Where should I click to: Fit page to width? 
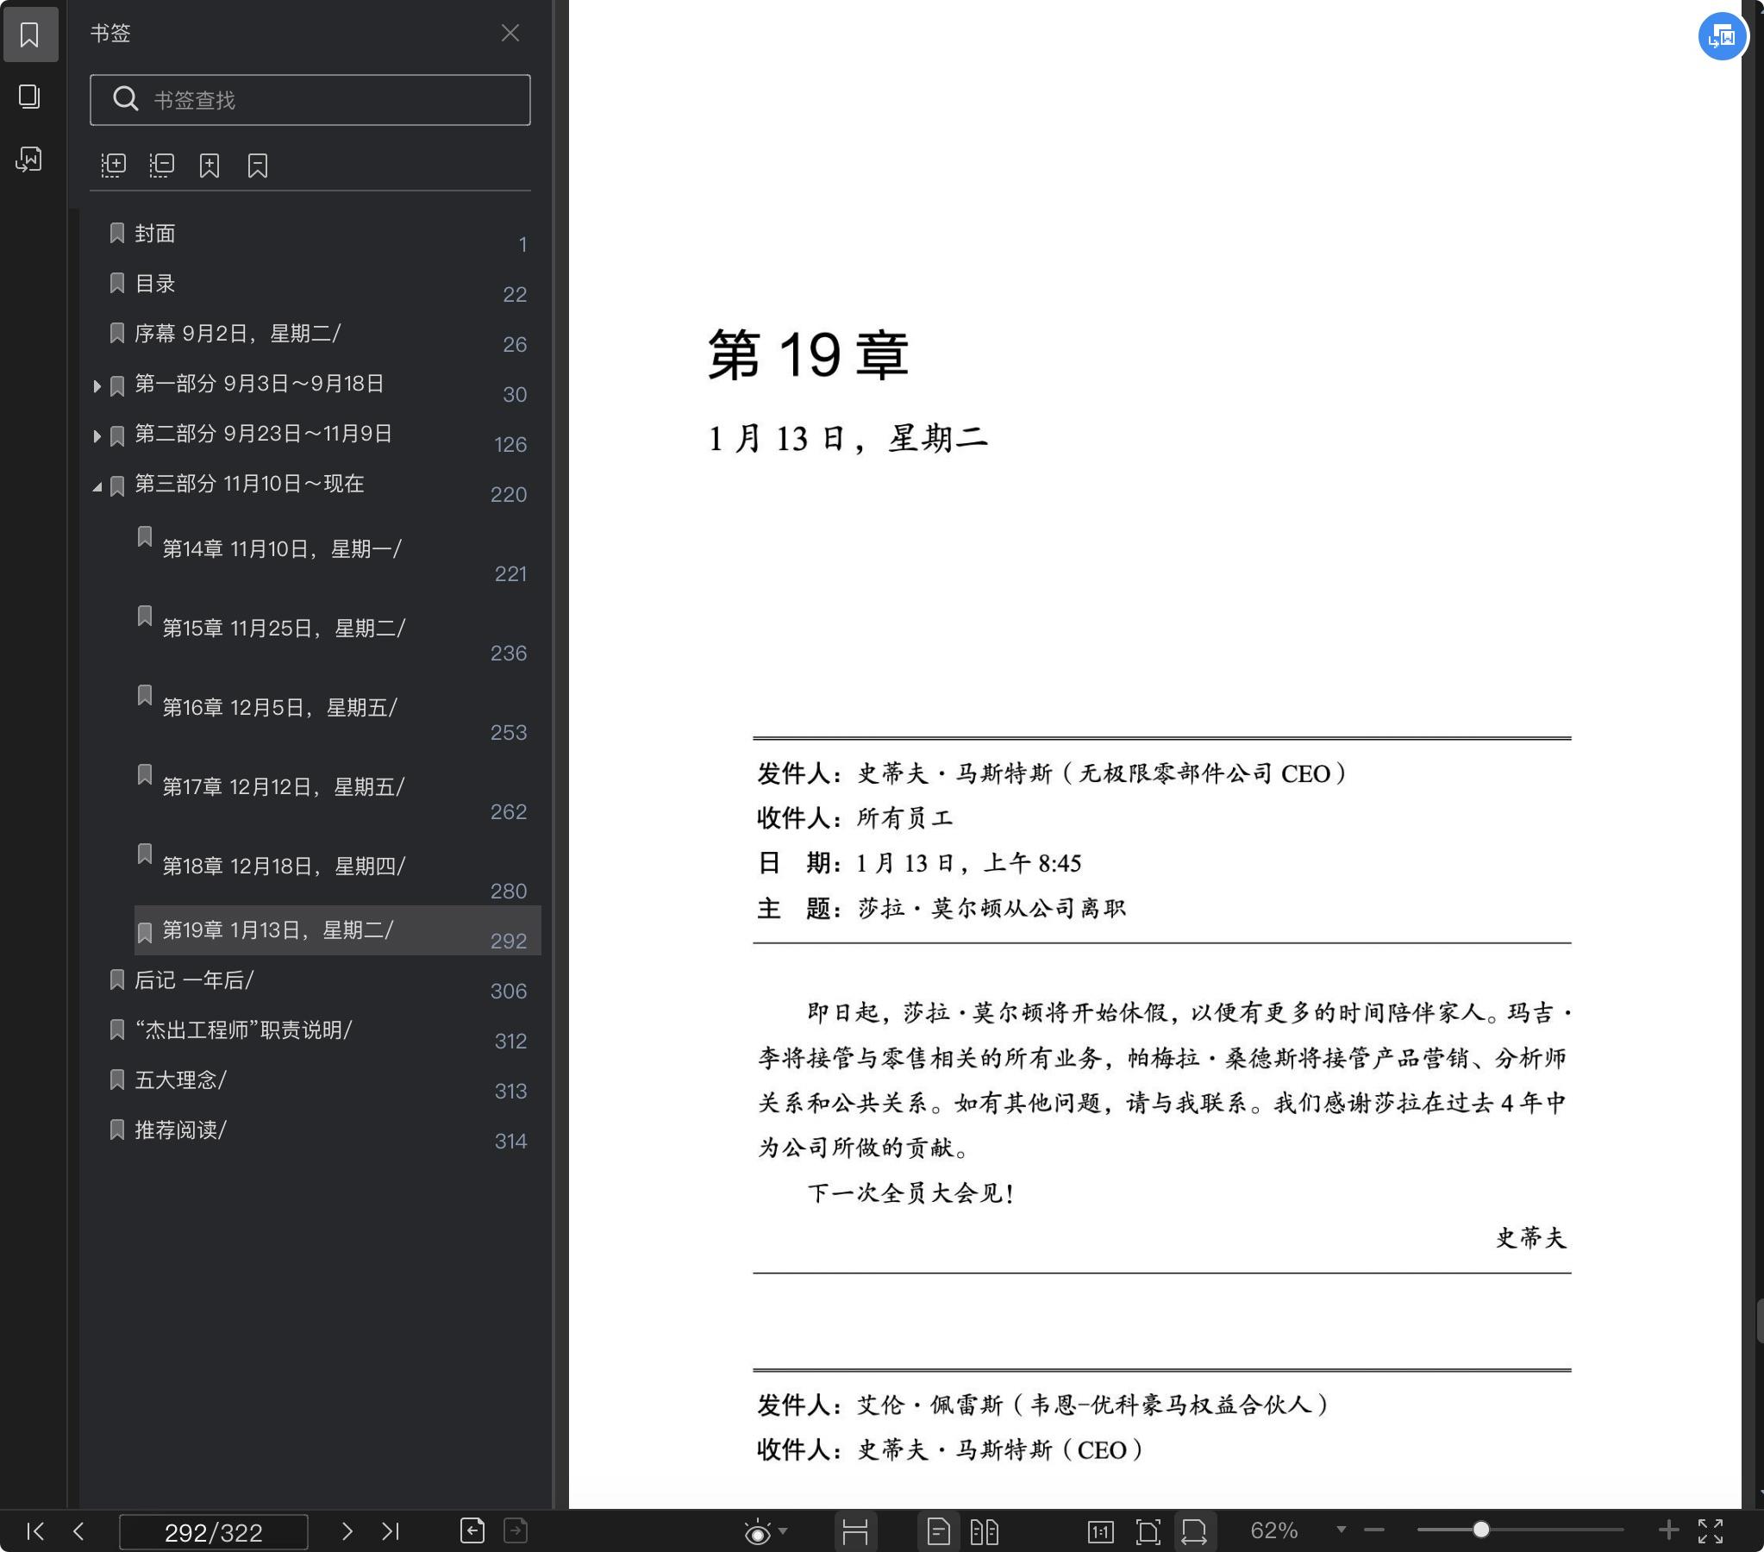tap(1194, 1532)
